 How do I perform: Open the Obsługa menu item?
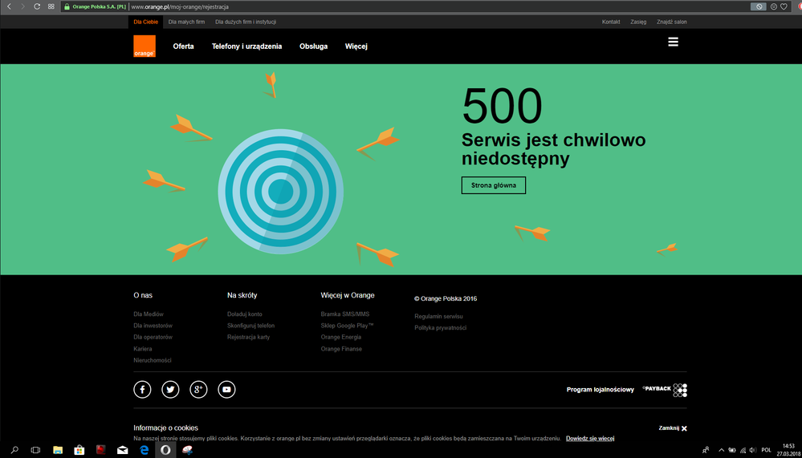coord(313,47)
